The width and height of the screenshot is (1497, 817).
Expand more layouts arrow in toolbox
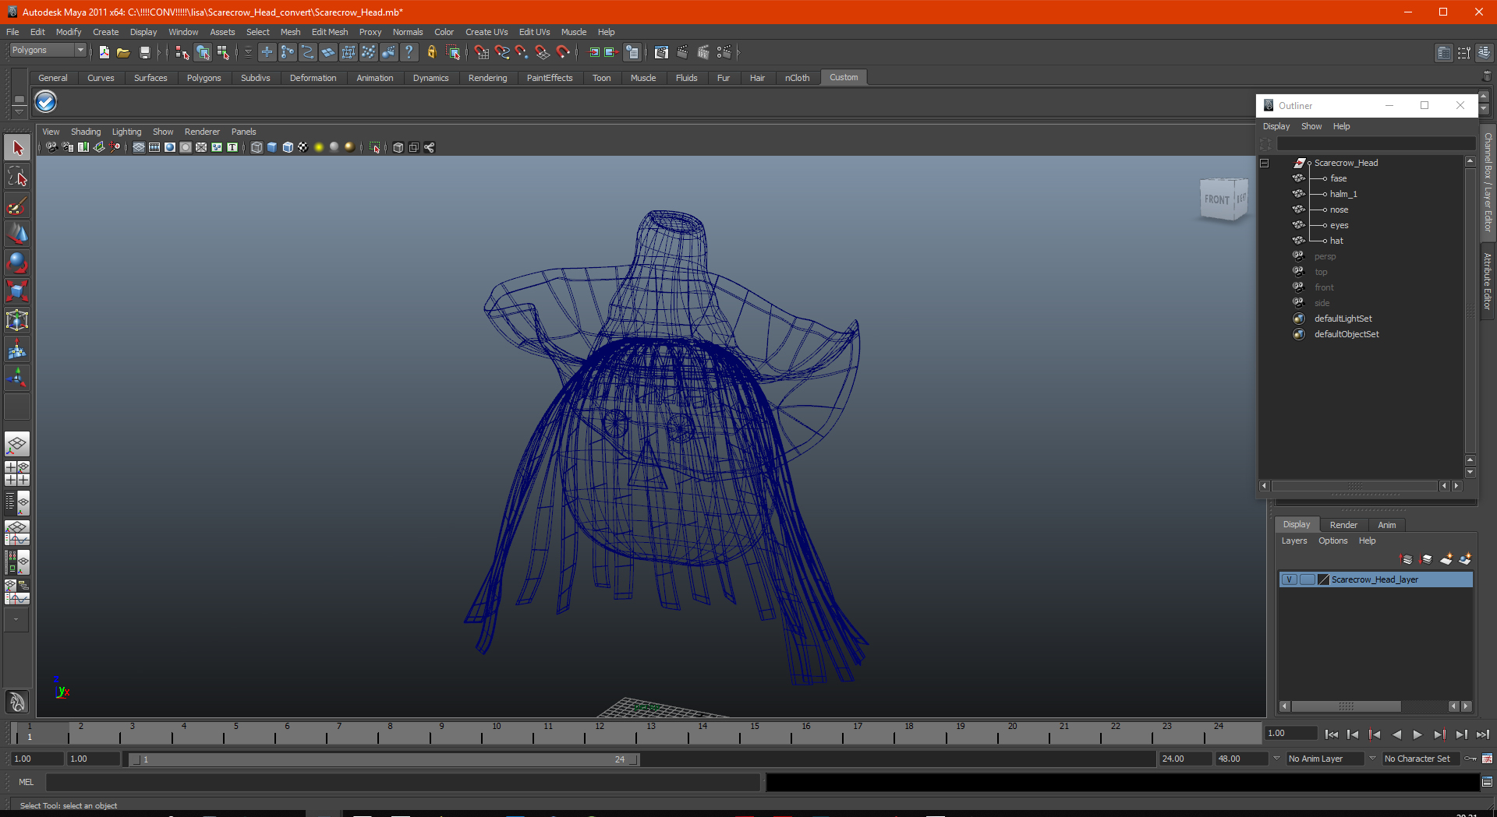16,620
